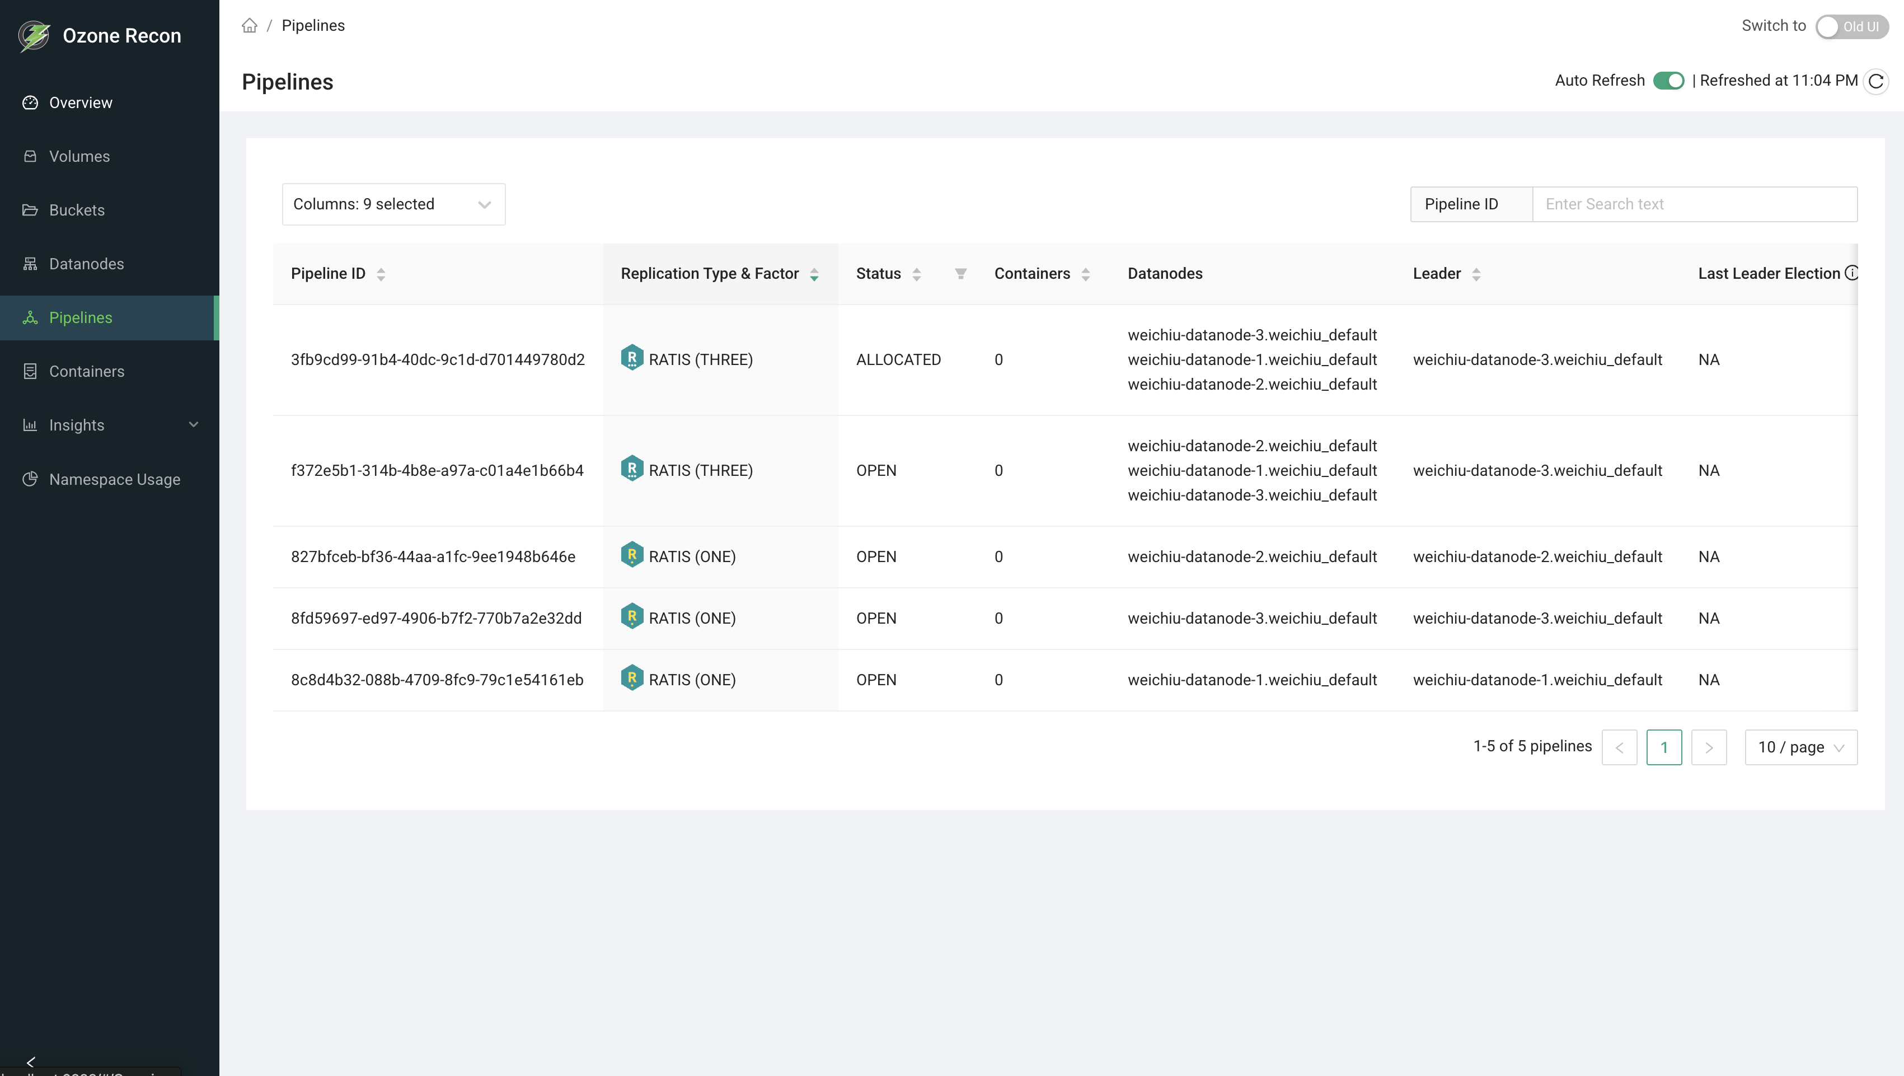Click the Datanodes sidebar icon
The height and width of the screenshot is (1076, 1904).
pos(30,264)
